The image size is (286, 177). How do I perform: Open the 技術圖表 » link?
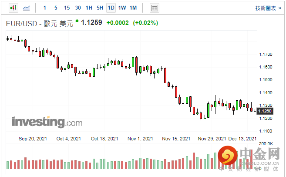(x=268, y=8)
